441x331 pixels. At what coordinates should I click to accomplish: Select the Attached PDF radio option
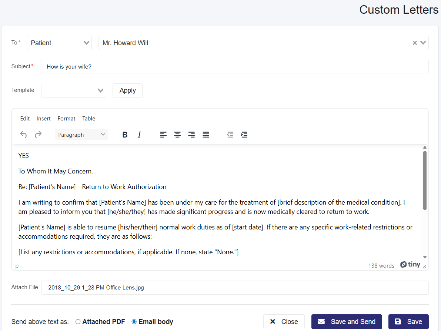[x=78, y=322]
